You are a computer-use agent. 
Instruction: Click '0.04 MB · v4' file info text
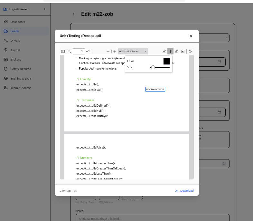68,191
